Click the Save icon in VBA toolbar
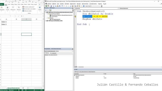The width and height of the screenshot is (162, 91). 51,6
